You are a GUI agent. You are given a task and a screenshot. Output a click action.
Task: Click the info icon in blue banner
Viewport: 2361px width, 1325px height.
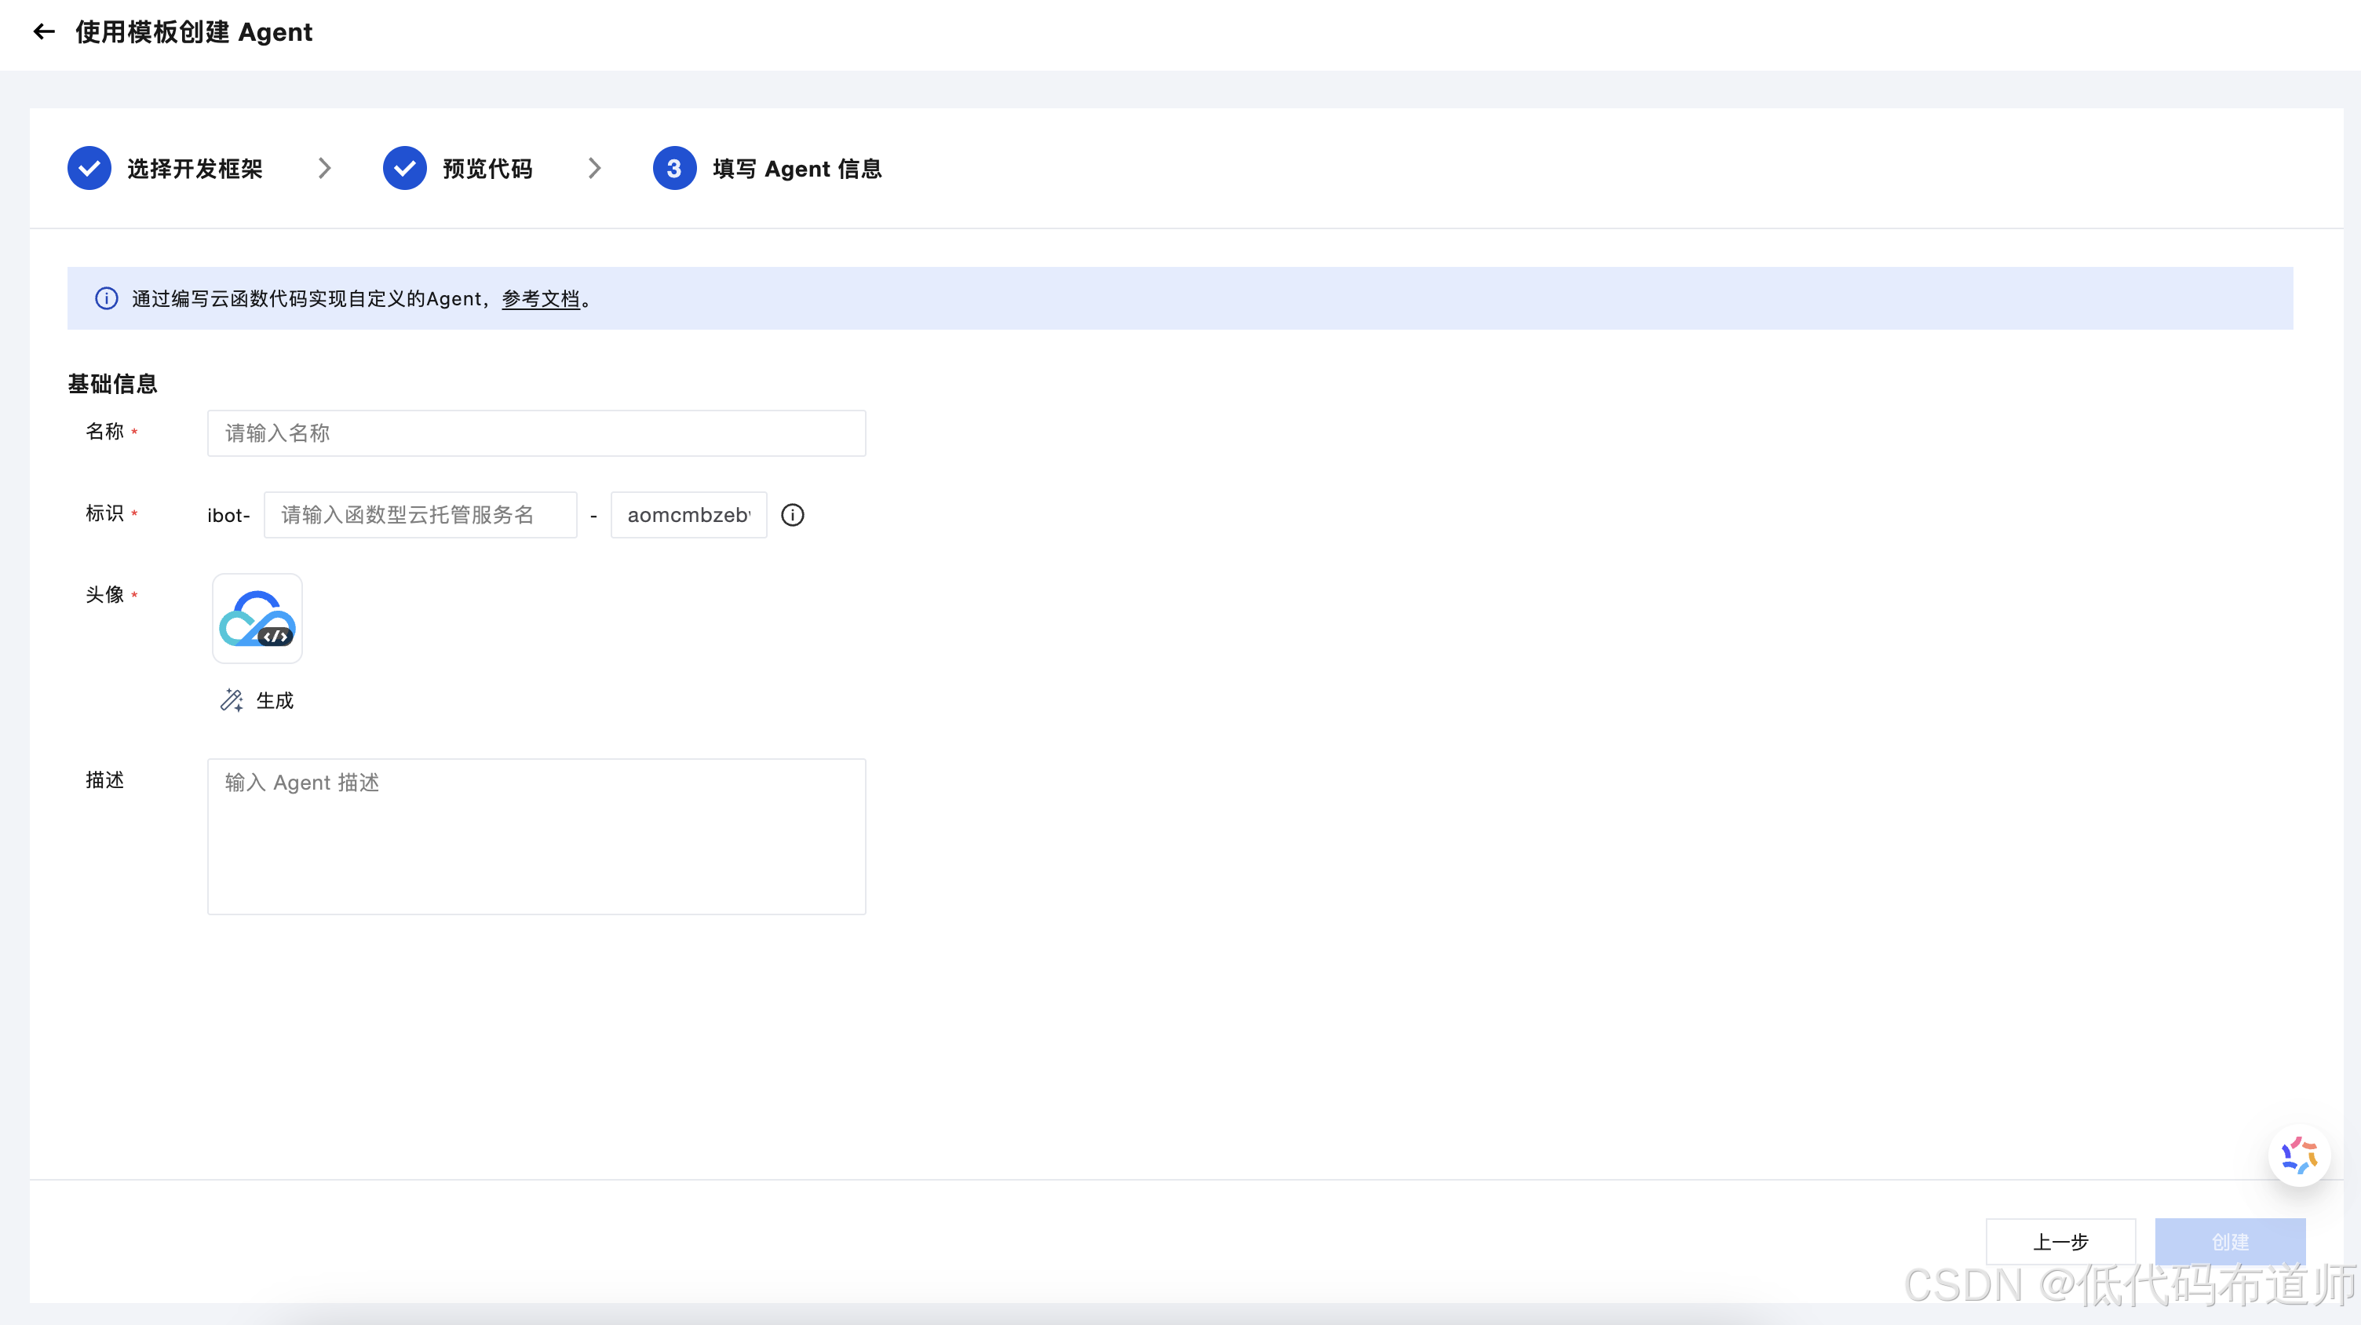pyautogui.click(x=106, y=299)
